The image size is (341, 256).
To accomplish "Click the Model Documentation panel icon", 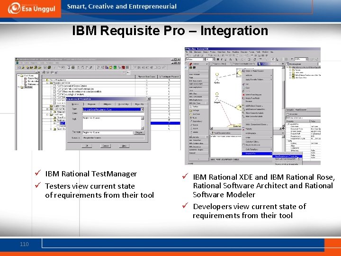I will tap(212, 133).
